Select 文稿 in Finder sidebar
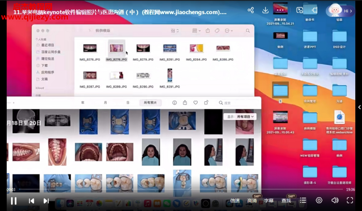 [44, 79]
